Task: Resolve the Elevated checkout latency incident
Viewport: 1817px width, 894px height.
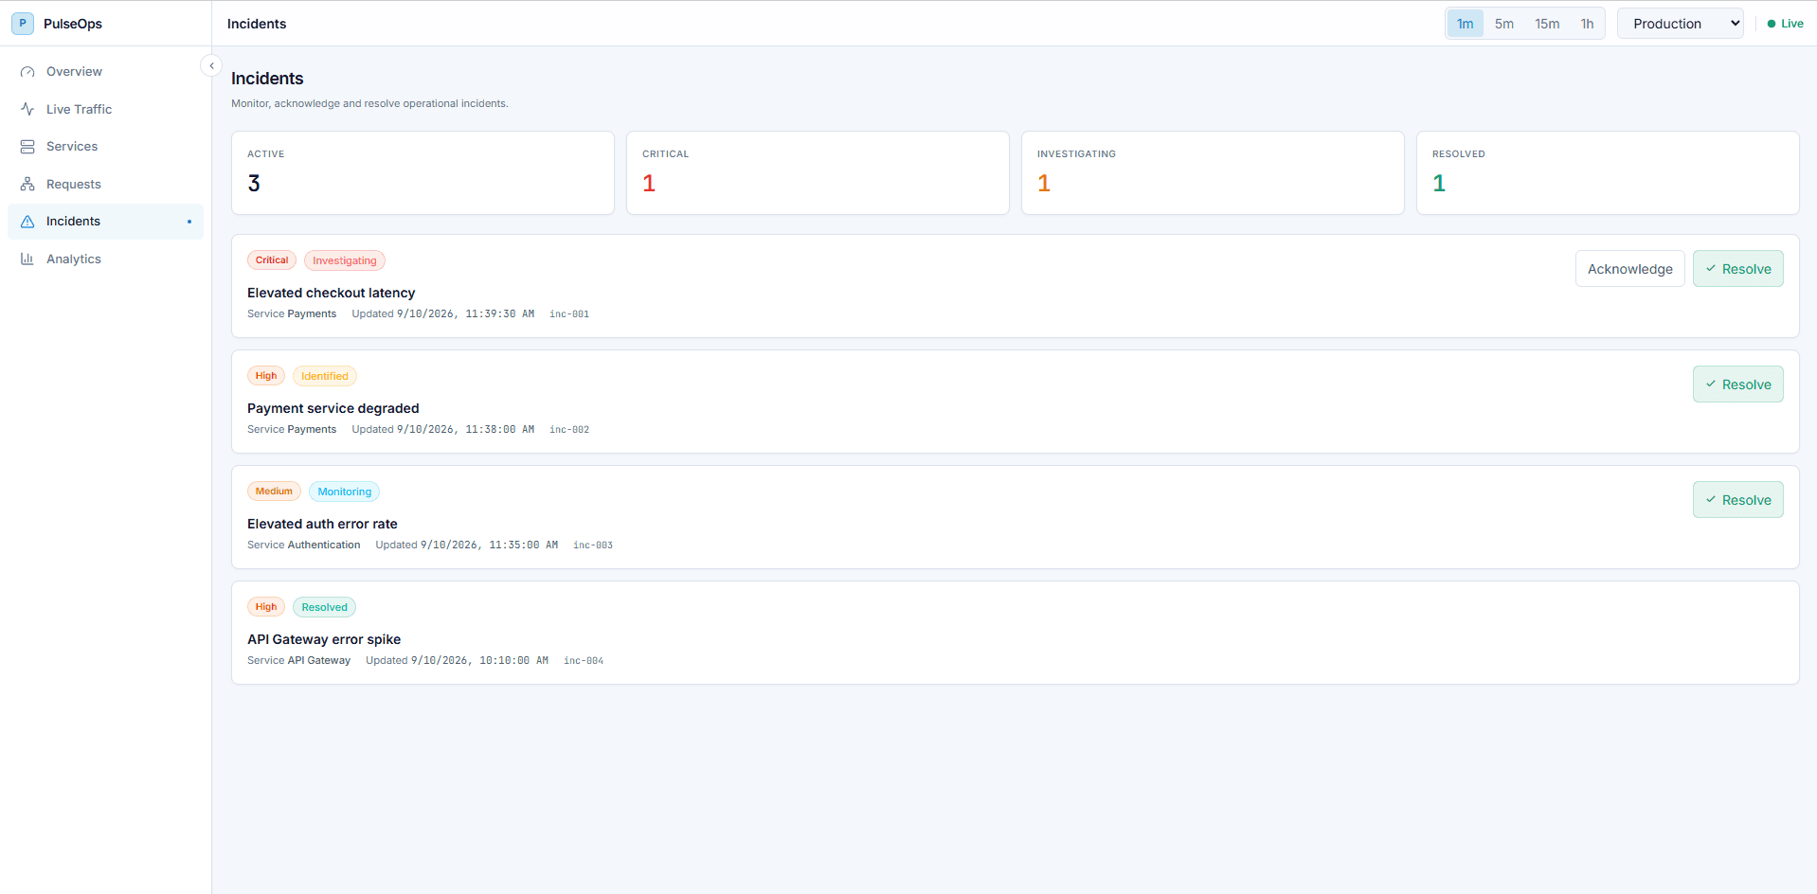Action: pos(1737,269)
